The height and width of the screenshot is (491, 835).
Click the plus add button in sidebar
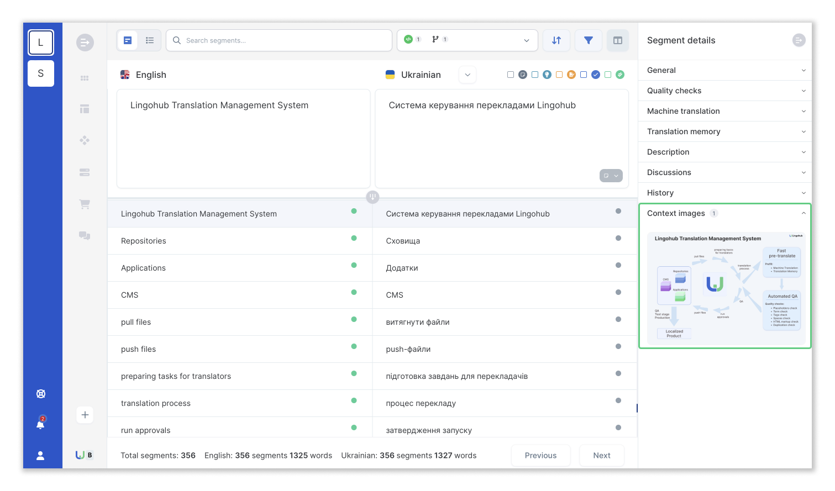tap(85, 415)
